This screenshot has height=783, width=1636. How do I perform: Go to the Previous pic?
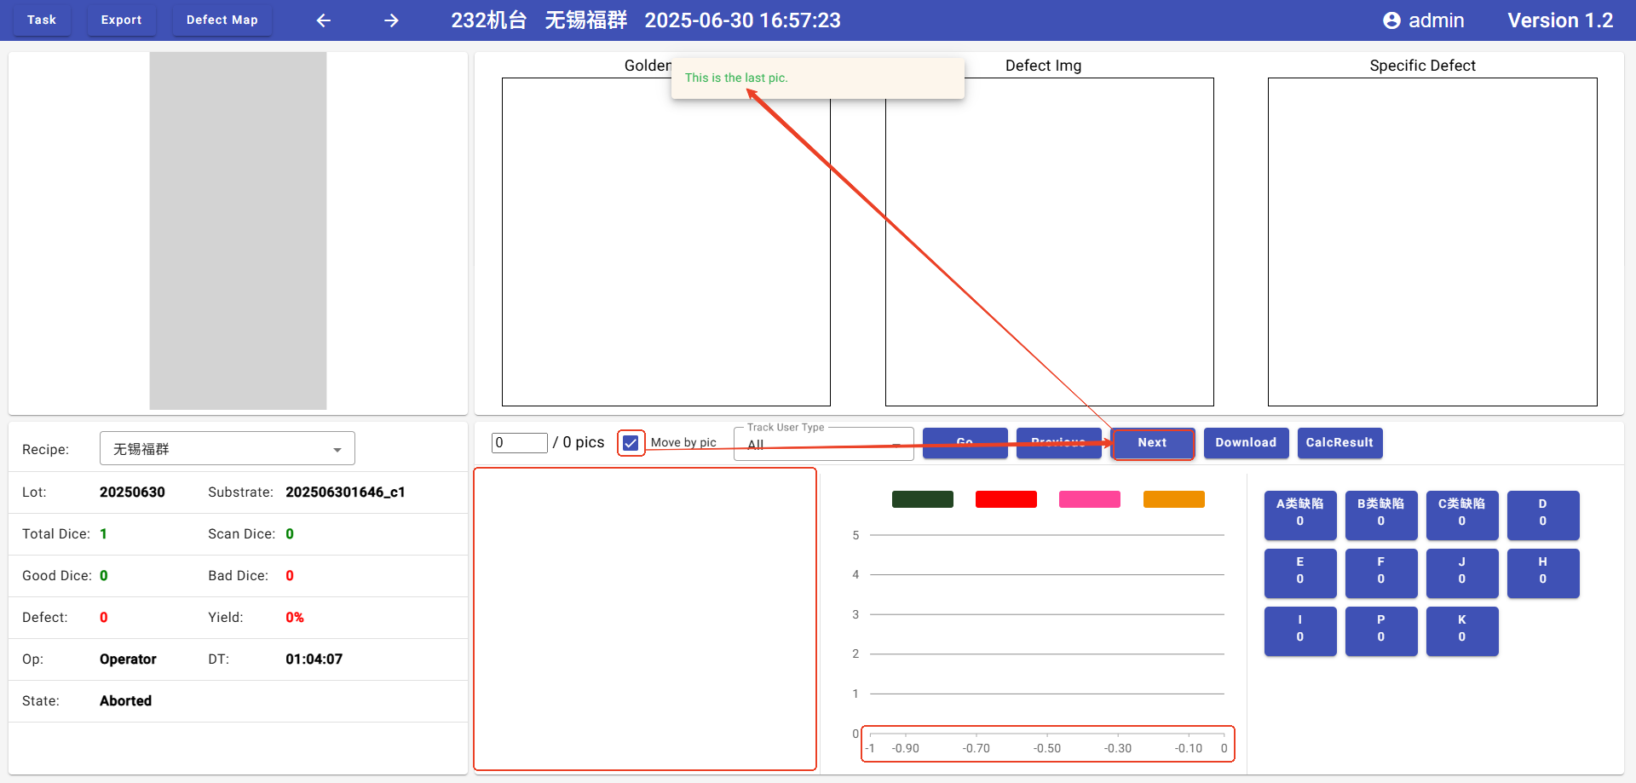pos(1058,443)
